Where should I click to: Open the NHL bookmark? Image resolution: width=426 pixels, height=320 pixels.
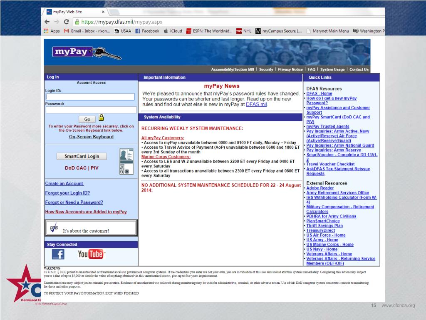point(244,31)
